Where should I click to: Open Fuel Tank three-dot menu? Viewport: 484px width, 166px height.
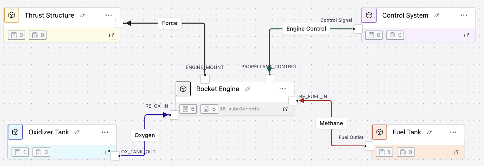point(453,132)
